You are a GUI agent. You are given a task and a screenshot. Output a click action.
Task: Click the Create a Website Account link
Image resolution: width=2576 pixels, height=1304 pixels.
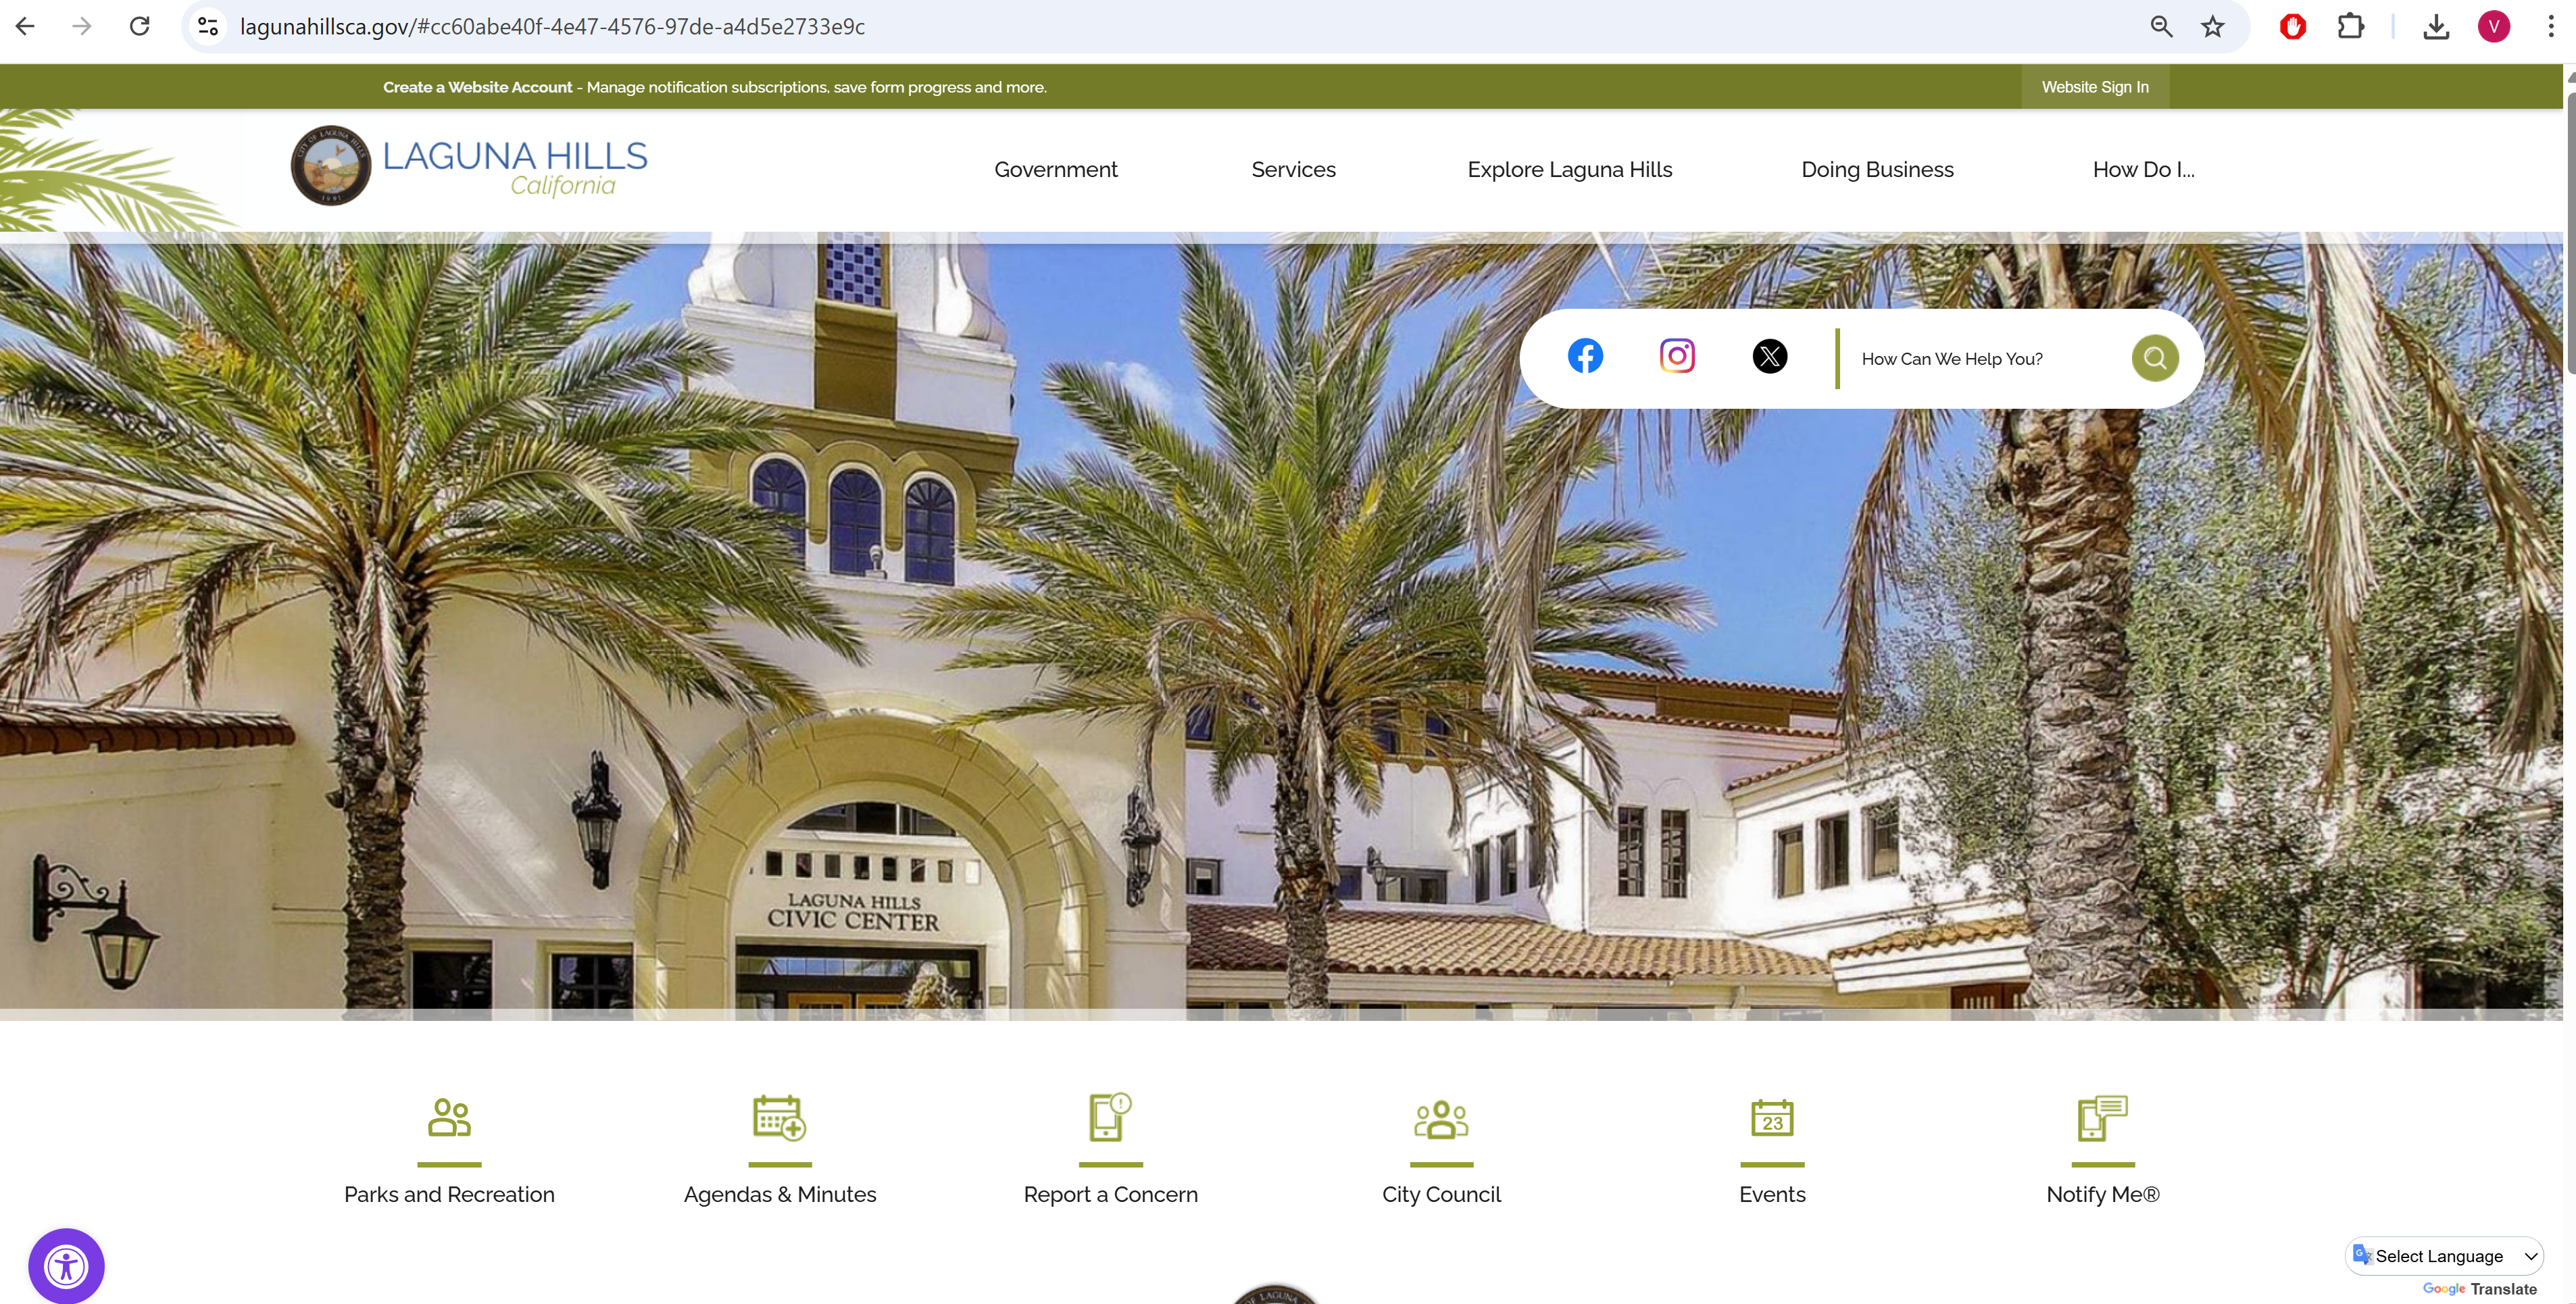[477, 87]
